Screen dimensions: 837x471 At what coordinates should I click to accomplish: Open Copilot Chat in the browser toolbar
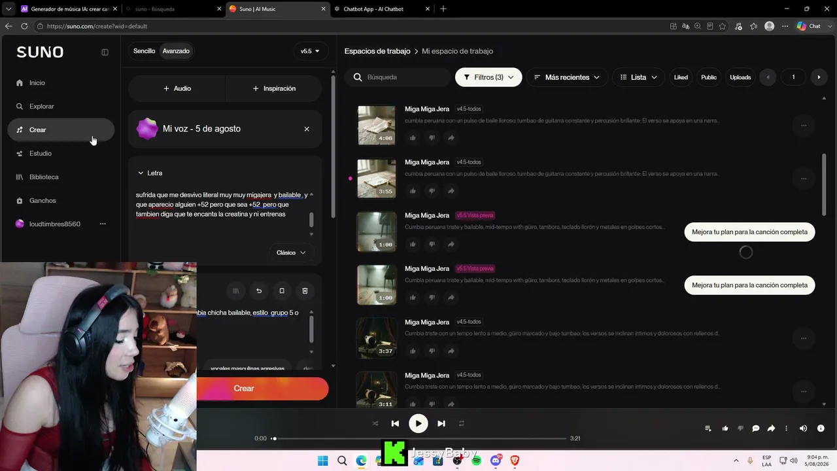click(x=808, y=26)
